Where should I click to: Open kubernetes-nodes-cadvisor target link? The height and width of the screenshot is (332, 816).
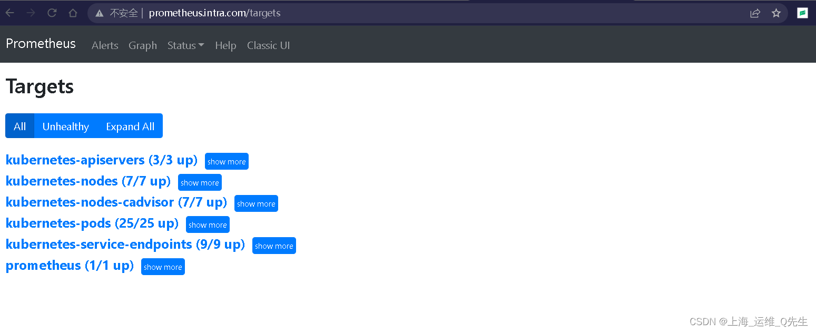point(116,202)
